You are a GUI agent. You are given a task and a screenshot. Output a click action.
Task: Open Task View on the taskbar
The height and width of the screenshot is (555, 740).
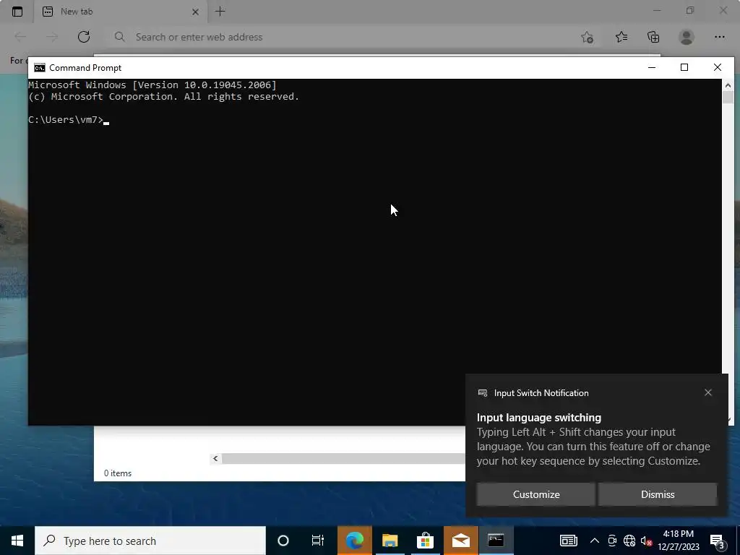318,541
